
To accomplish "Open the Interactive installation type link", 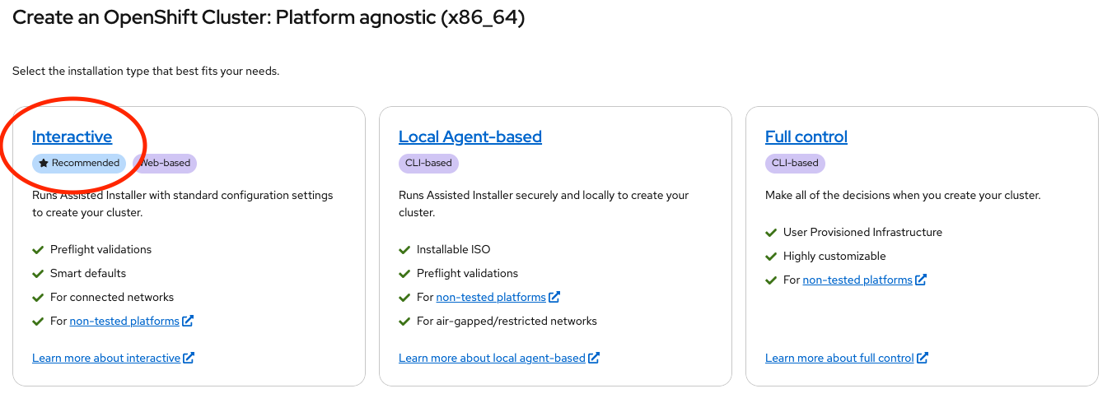I will tap(72, 137).
